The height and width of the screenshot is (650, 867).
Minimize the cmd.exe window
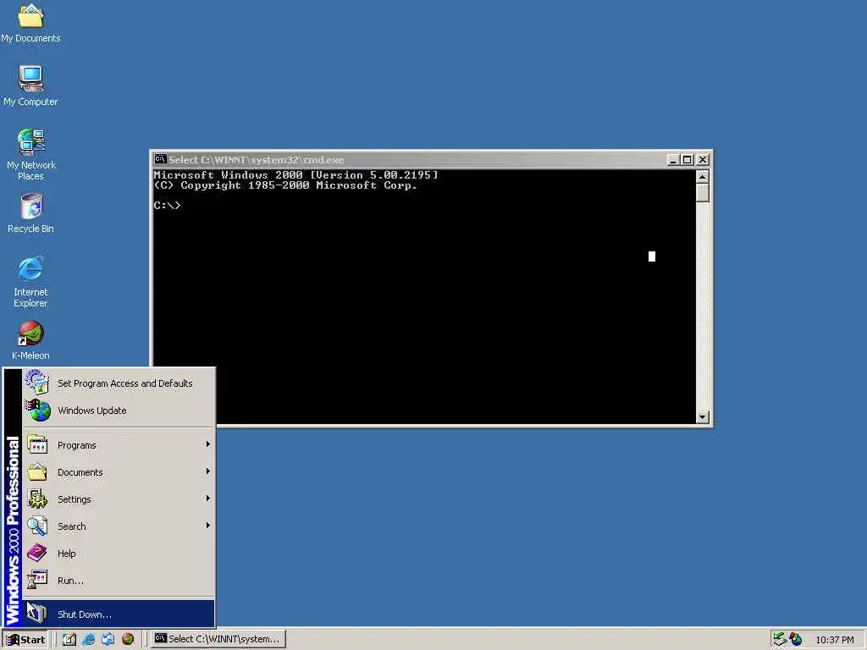[x=673, y=160]
